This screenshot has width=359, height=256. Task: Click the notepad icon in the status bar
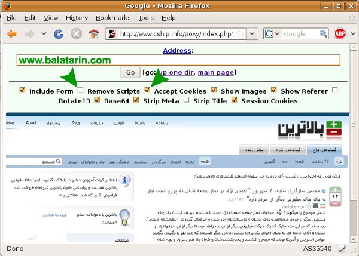342,249
